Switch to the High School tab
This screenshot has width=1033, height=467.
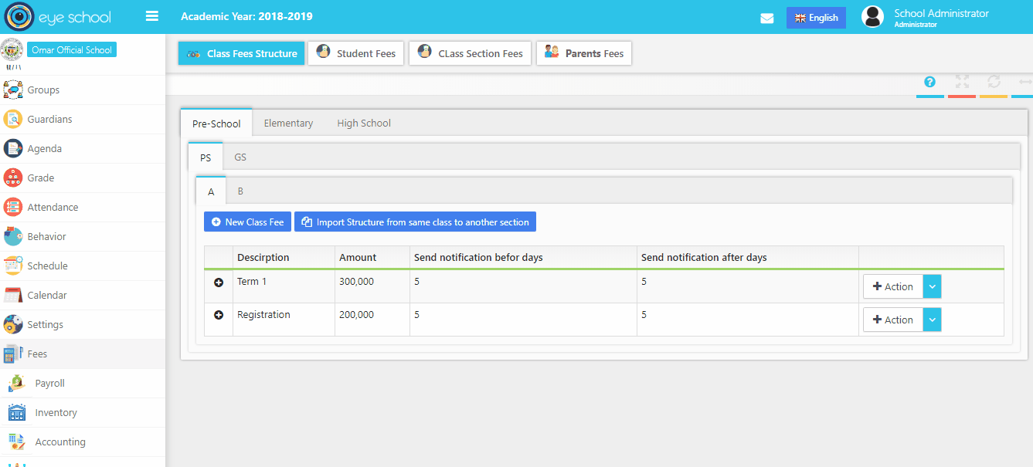pos(364,124)
